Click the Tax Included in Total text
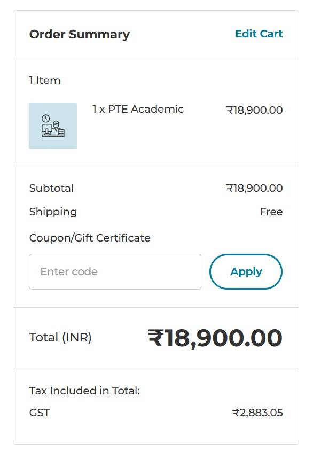Screen dimensions: 313x451 84,391
